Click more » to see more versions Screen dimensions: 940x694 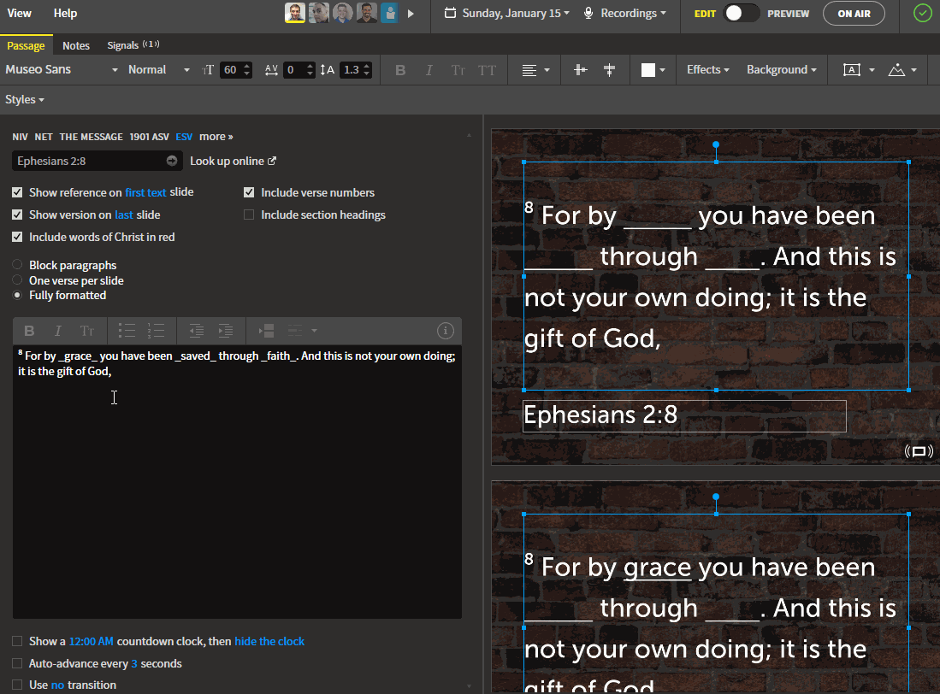216,137
